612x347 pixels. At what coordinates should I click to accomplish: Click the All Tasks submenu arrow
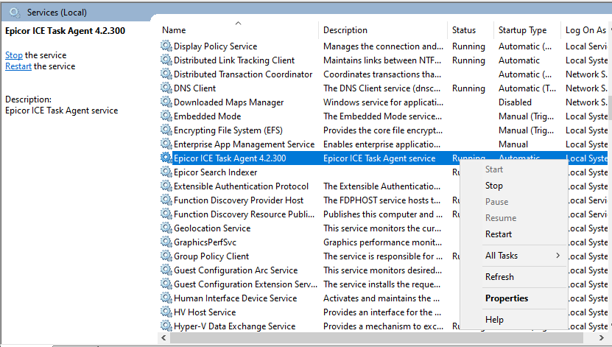[558, 255]
